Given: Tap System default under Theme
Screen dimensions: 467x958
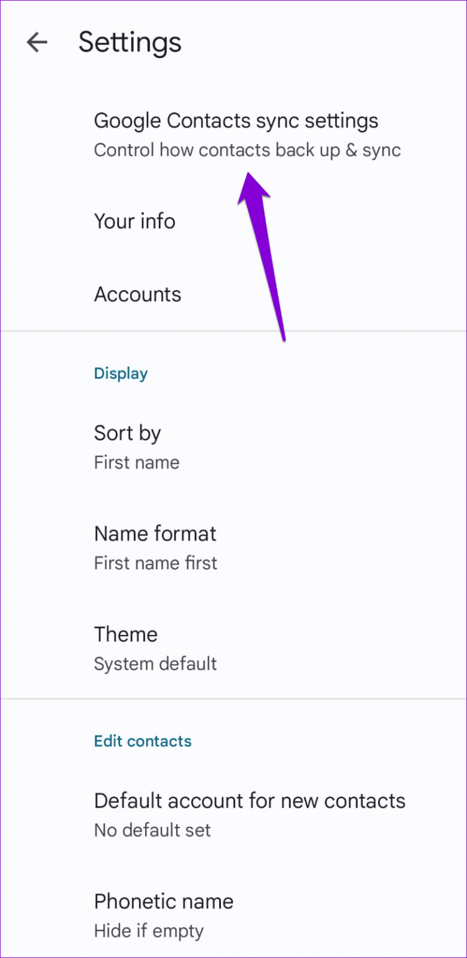Looking at the screenshot, I should pyautogui.click(x=155, y=664).
